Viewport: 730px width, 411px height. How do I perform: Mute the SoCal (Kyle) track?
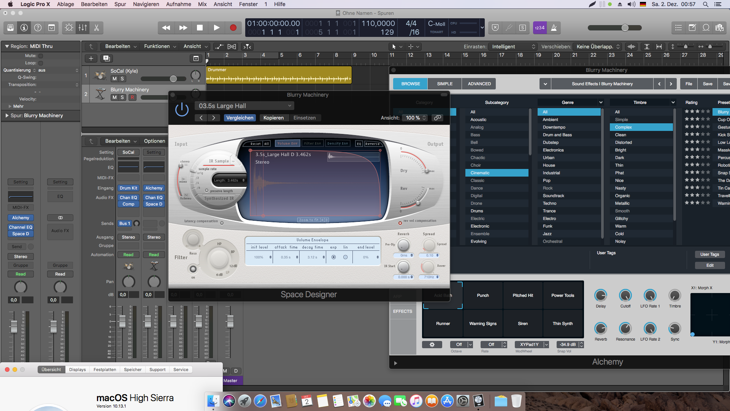point(114,79)
